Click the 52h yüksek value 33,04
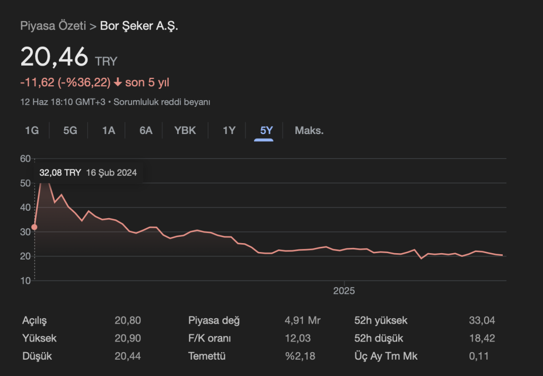Viewport: 543px width, 376px height. 482,320
